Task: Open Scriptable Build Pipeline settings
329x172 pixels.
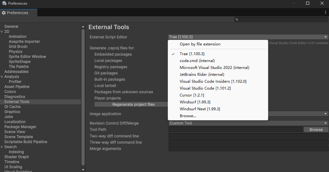Action: (26, 142)
